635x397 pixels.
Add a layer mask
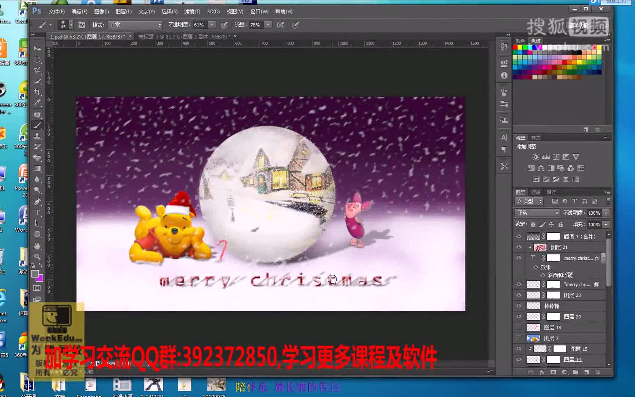pos(553,372)
